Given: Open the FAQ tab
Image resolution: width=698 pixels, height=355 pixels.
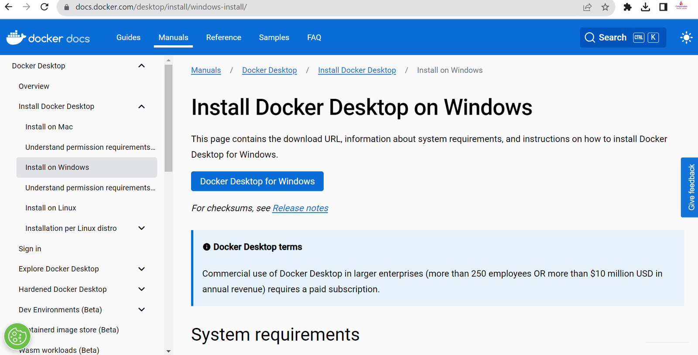Looking at the screenshot, I should coord(314,37).
